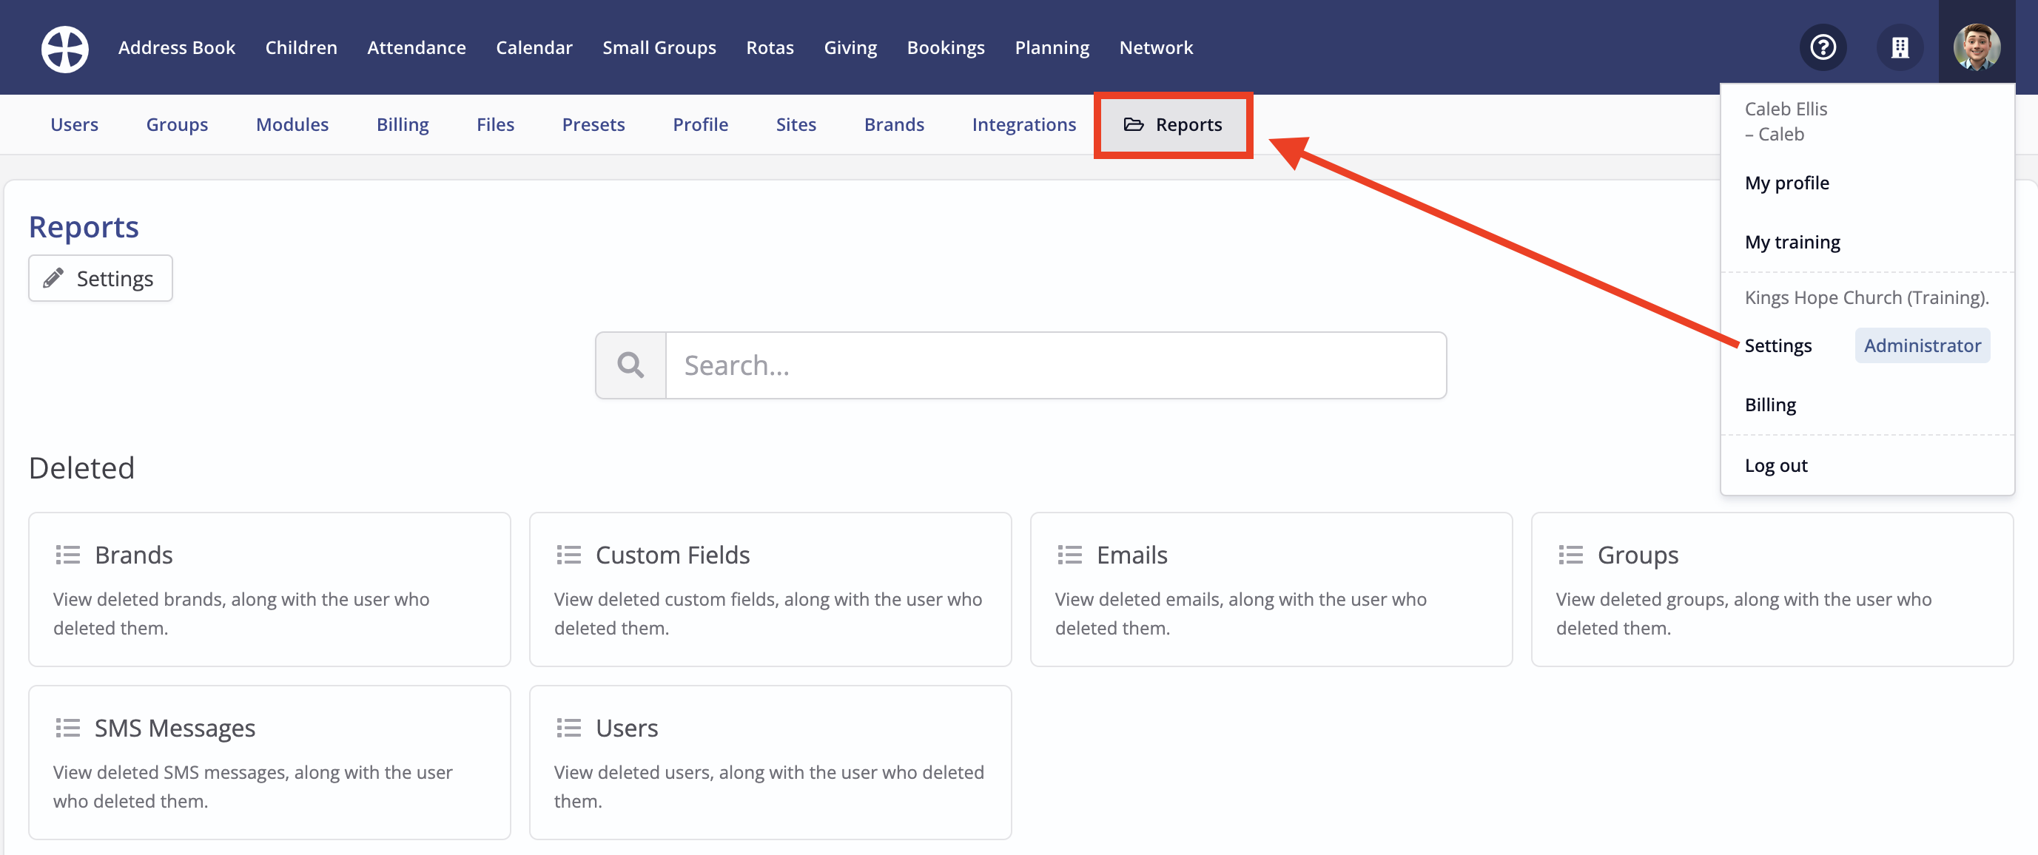Open the Network module

point(1156,47)
